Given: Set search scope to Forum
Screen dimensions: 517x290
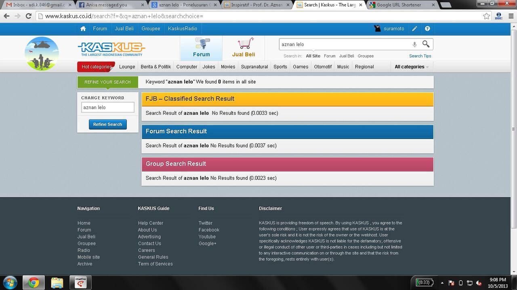Looking at the screenshot, I should pos(330,56).
